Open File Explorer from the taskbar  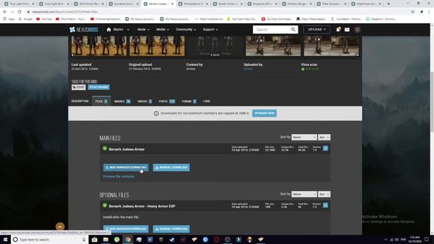pos(106,239)
